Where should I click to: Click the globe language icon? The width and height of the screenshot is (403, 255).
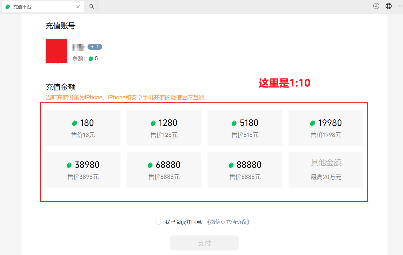click(388, 6)
